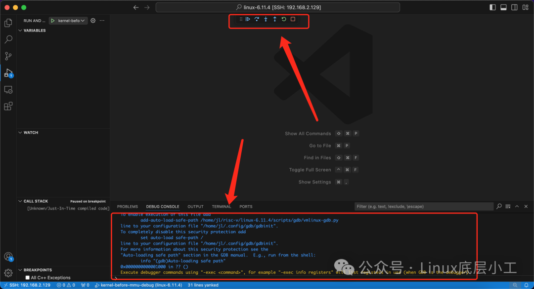Click Step Out in debug toolbar
534x289 pixels.
[x=275, y=19]
